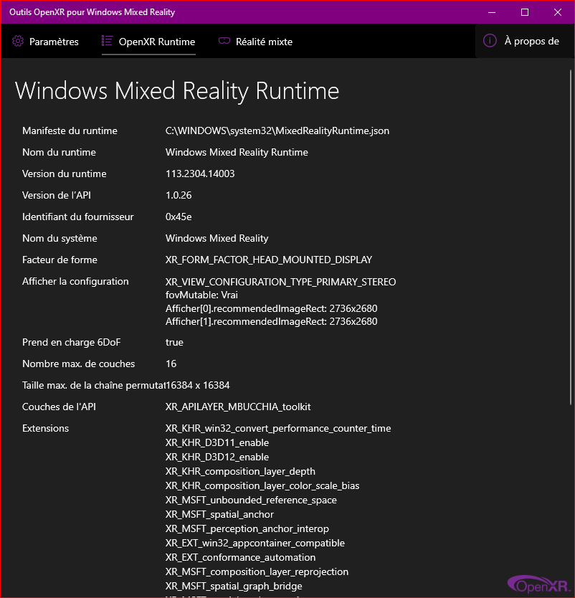Screen dimensions: 575x598
Task: Select the MixedRealityRuntime.json manifest path
Action: click(x=277, y=130)
